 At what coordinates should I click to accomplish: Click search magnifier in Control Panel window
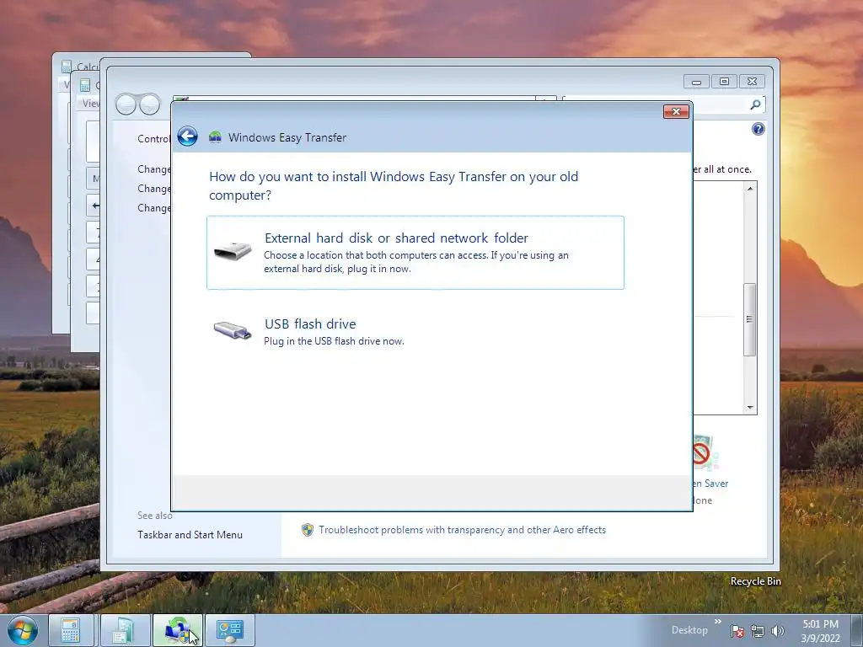[756, 104]
